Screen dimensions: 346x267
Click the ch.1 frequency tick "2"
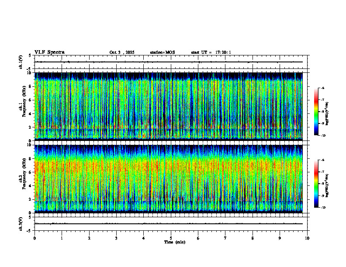point(30,127)
